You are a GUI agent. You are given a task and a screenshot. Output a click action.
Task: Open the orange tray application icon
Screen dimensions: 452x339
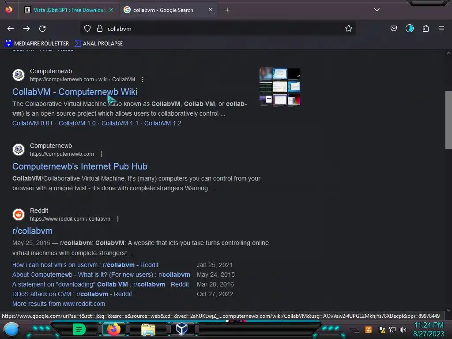point(369,329)
